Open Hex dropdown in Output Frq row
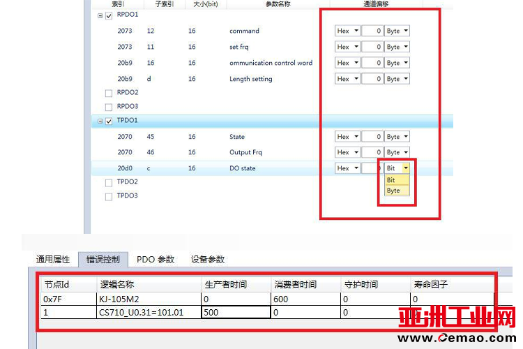The image size is (523, 349). point(347,152)
